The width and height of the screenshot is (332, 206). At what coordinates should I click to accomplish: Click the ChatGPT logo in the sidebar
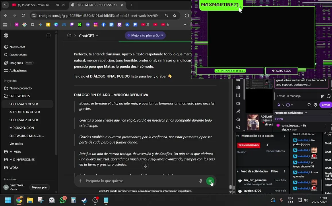pos(6,35)
